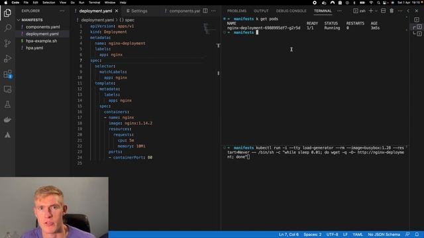This screenshot has height=238, width=424.
Task: Select deployment.yaml in the explorer
Action: (42, 34)
